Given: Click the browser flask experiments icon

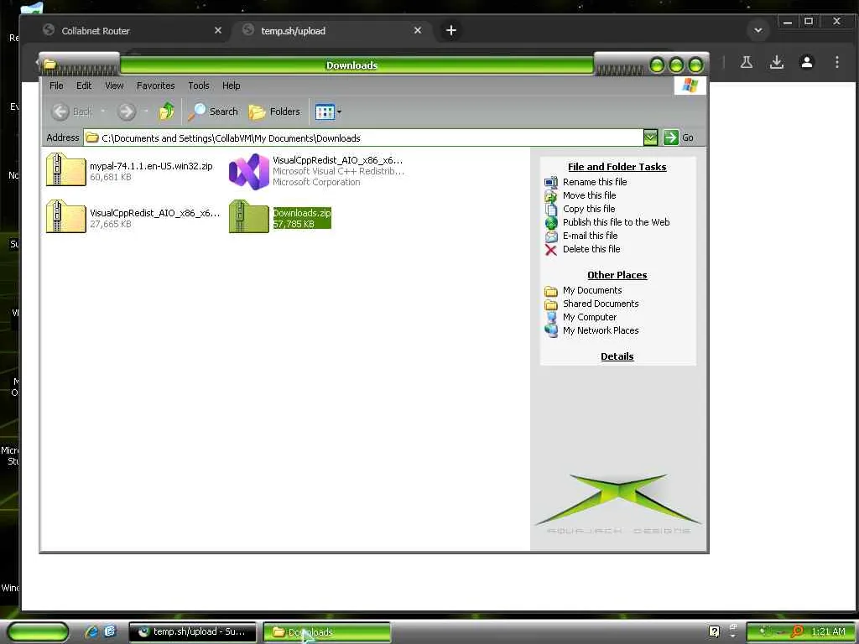Looking at the screenshot, I should click(x=746, y=62).
